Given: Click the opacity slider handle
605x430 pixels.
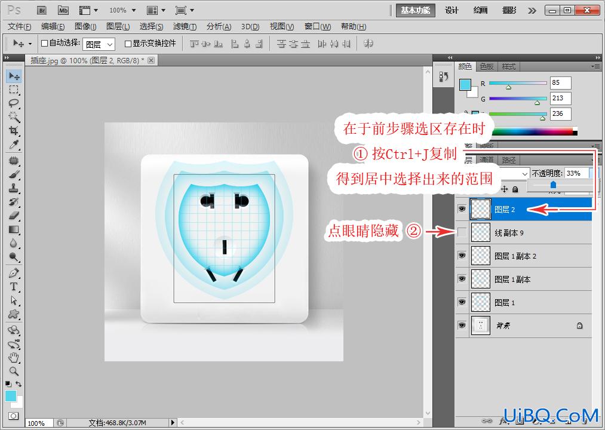Looking at the screenshot, I should 553,185.
